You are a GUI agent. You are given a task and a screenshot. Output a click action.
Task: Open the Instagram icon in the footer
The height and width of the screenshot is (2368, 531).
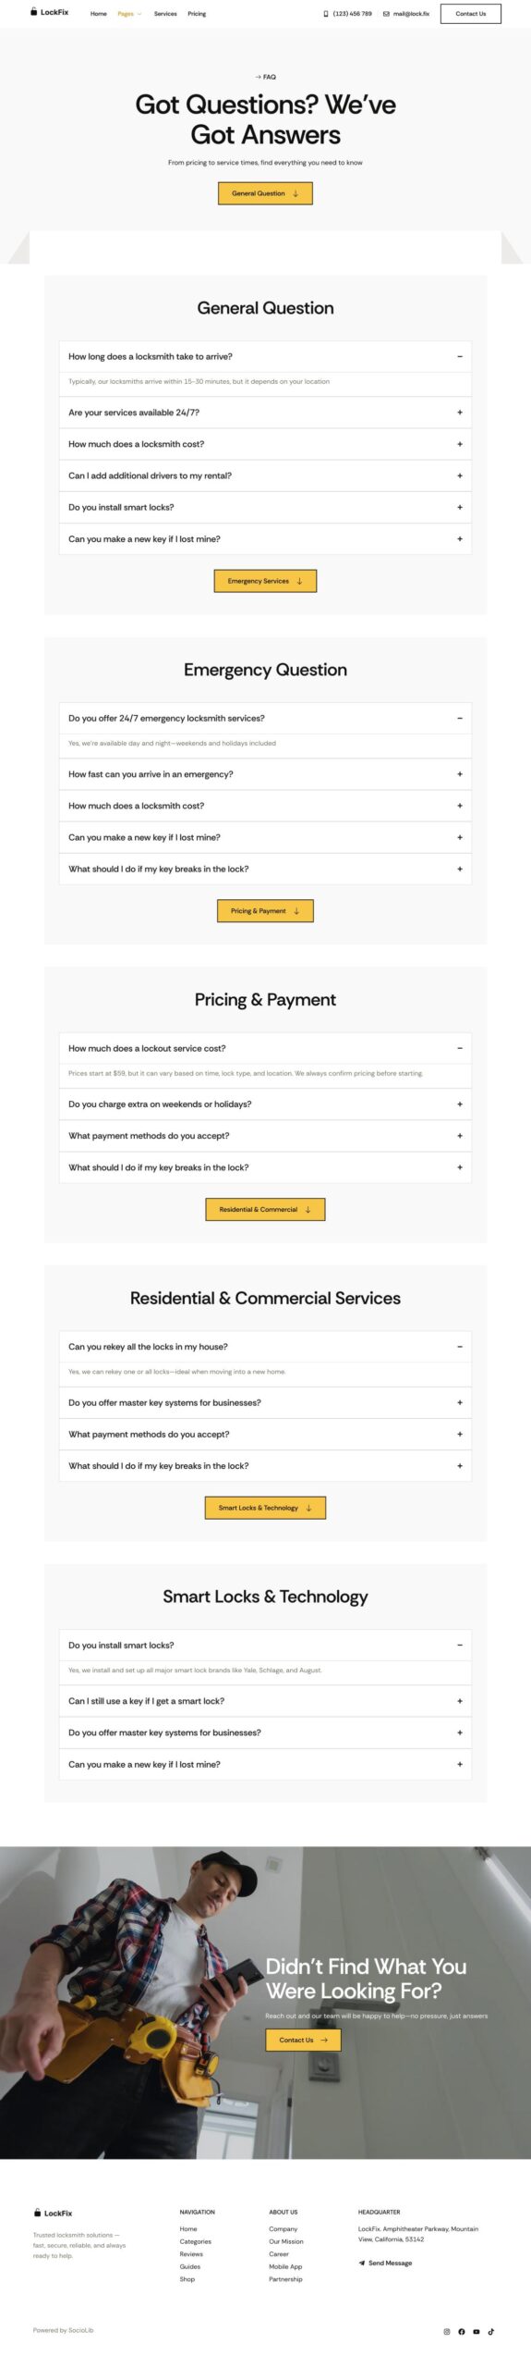pos(447,2332)
